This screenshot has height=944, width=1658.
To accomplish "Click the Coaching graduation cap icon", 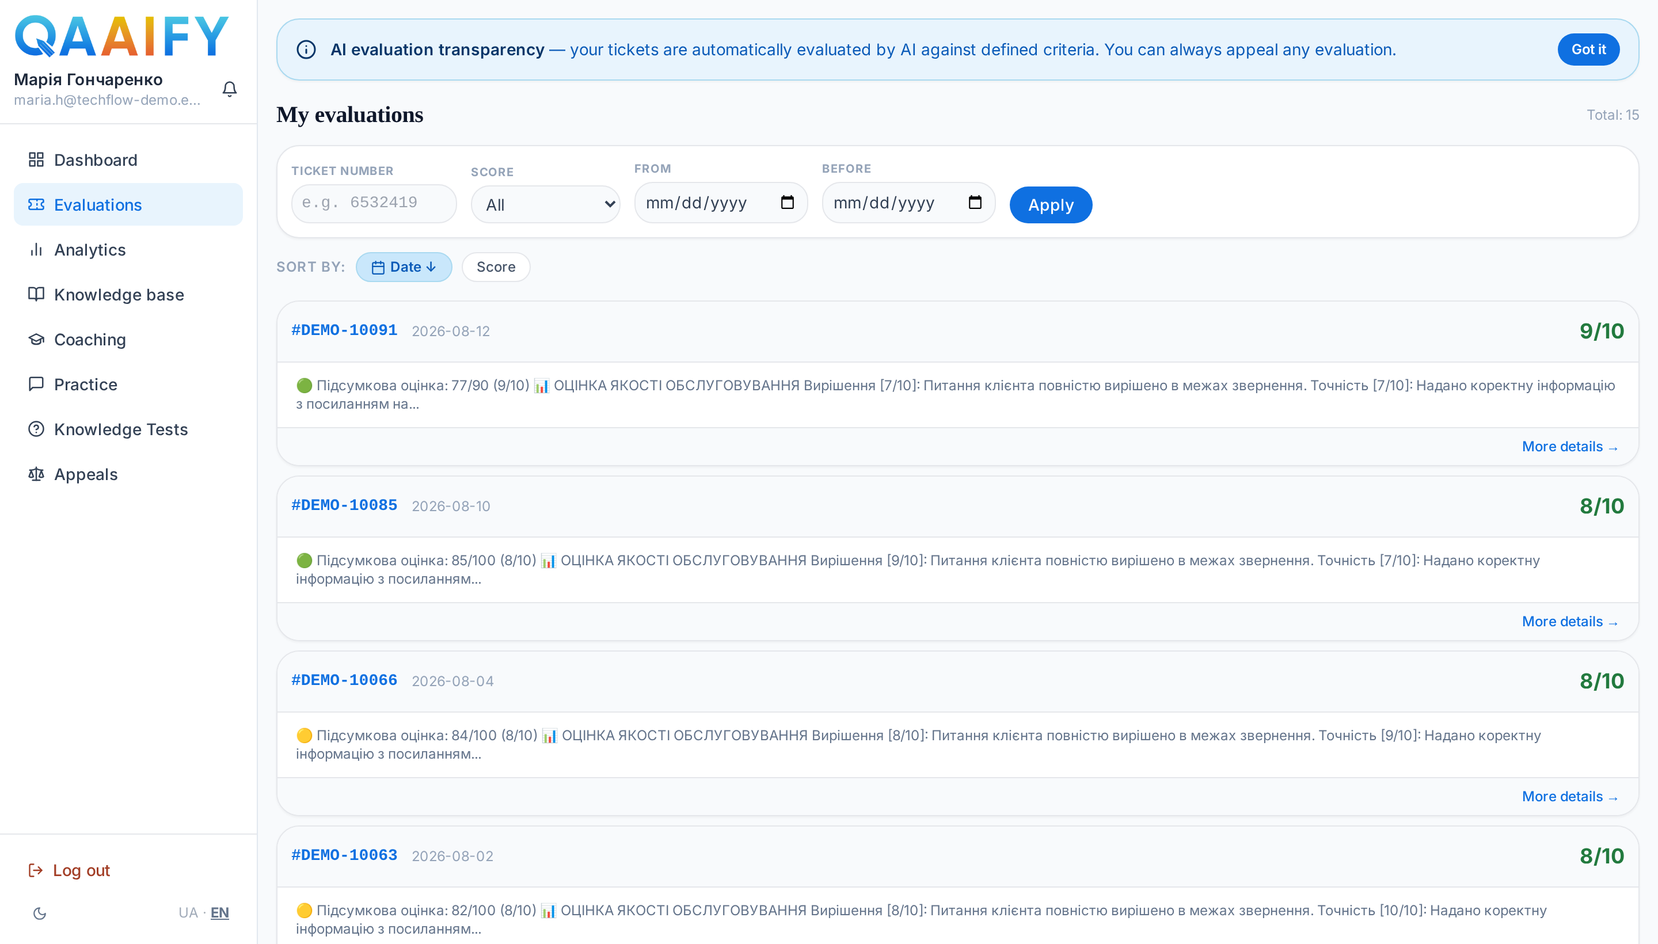I will tap(36, 339).
